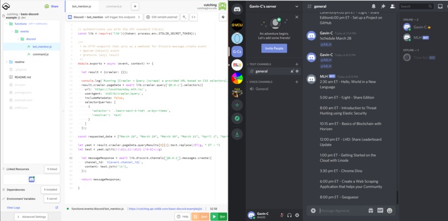The height and width of the screenshot is (221, 448).
Task: Click the Add a Server plus icon
Action: (x=237, y=105)
